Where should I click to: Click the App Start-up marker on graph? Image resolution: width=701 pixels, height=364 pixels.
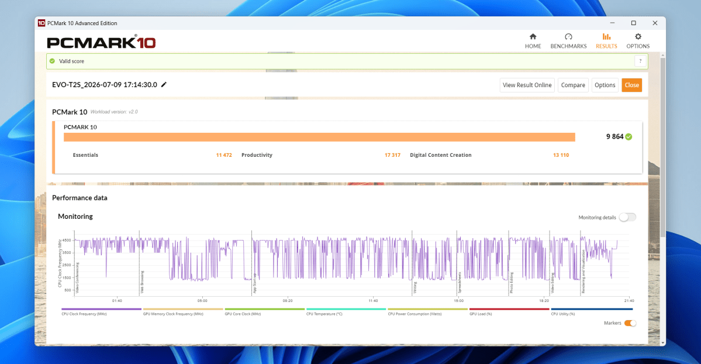pyautogui.click(x=255, y=283)
